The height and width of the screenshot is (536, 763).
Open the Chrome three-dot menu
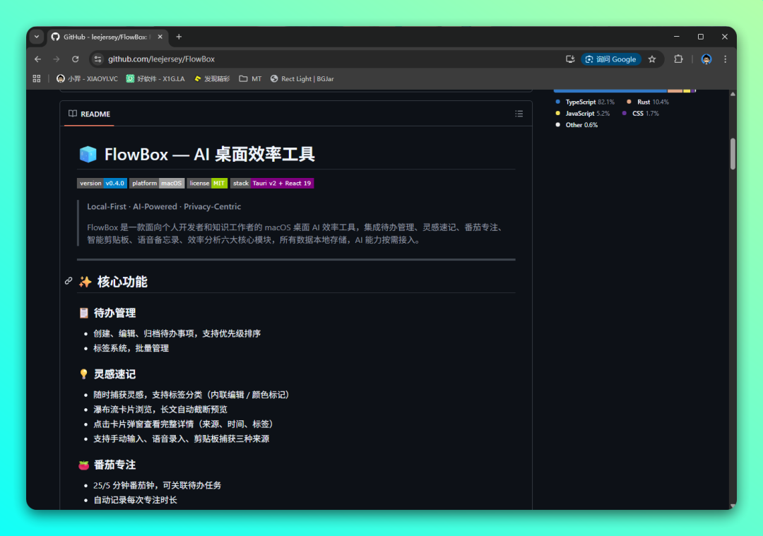(725, 59)
